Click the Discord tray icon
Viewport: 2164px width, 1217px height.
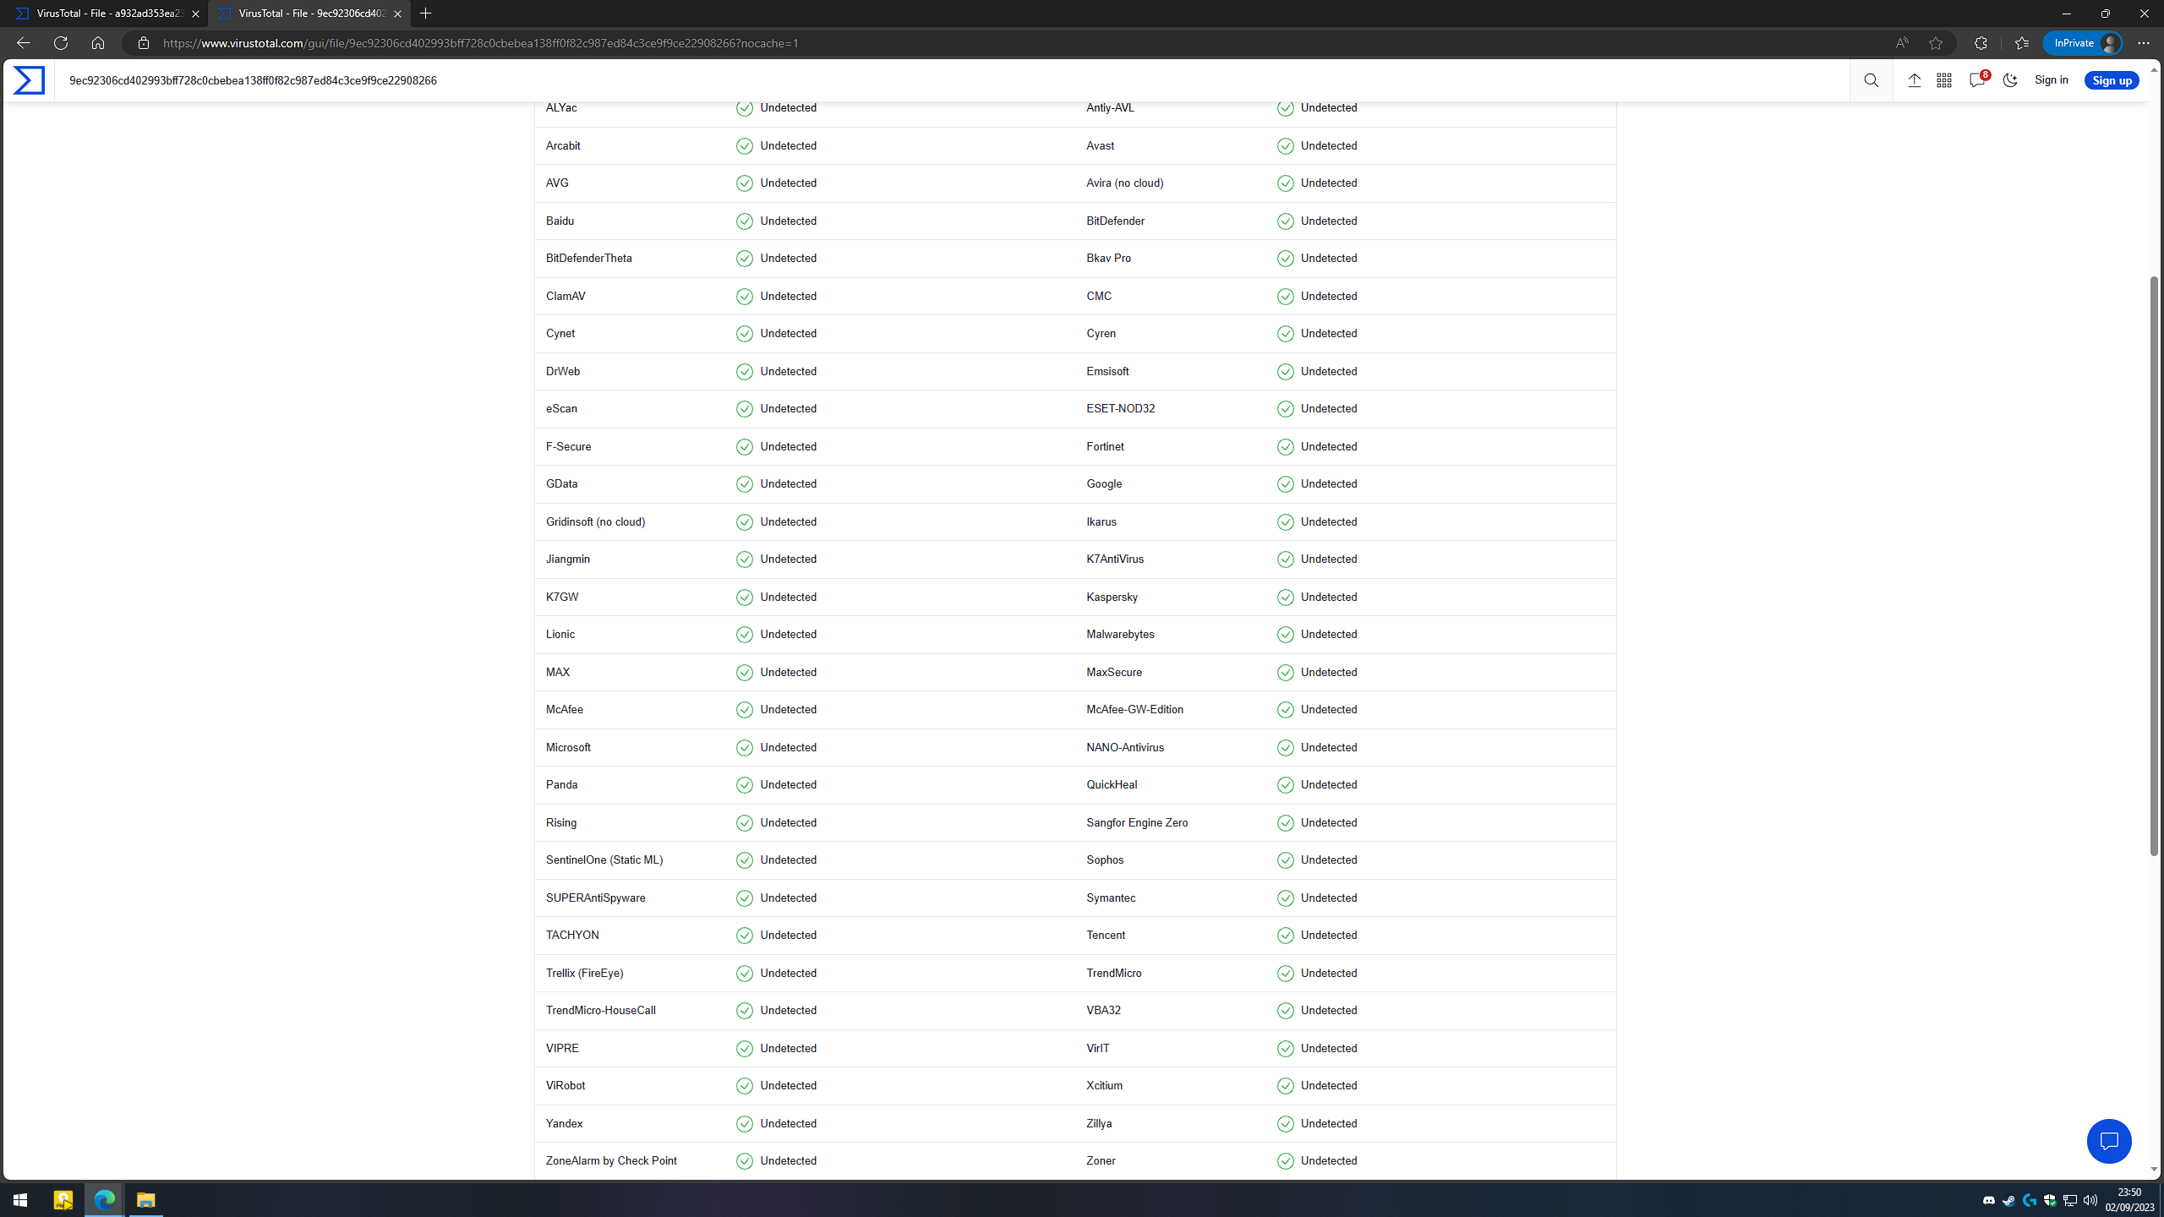[x=1989, y=1200]
